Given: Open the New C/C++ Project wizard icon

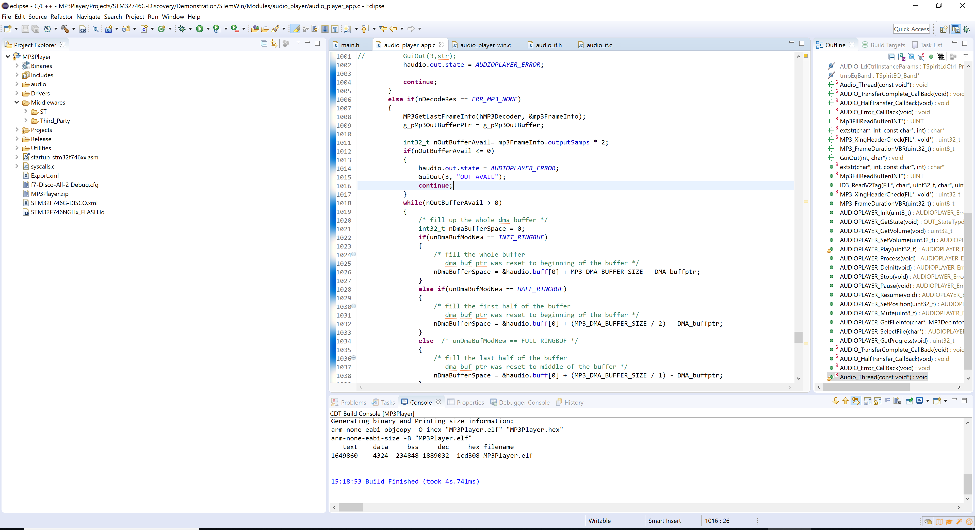Looking at the screenshot, I should (x=109, y=28).
